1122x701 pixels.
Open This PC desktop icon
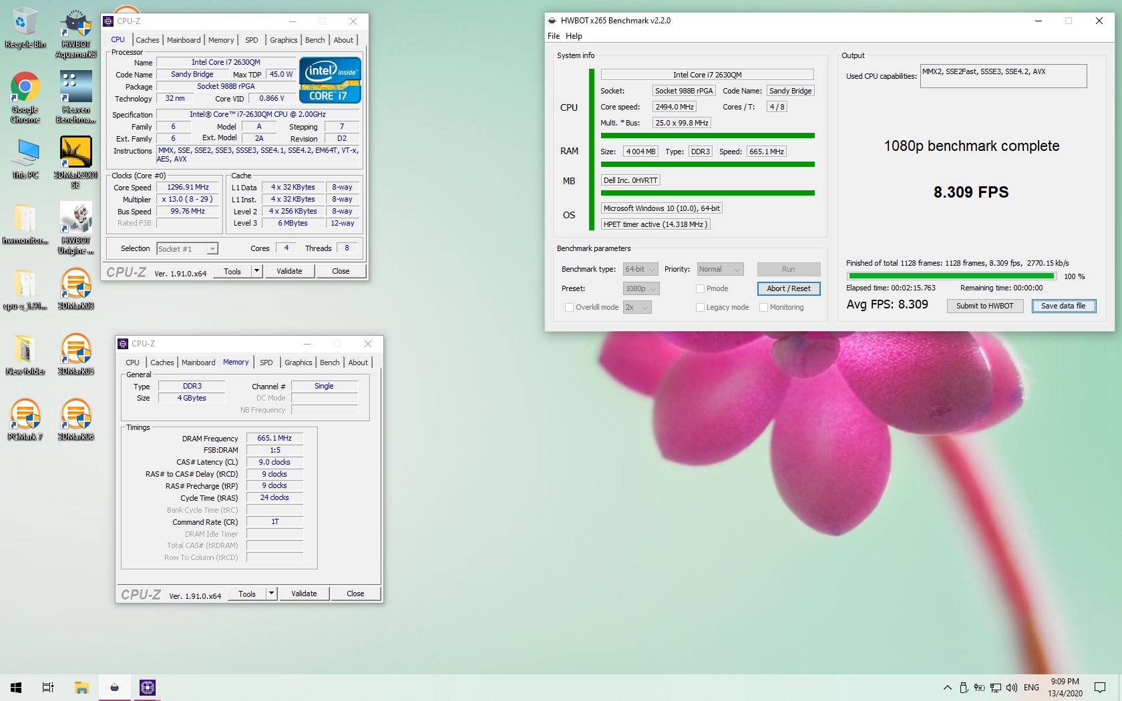click(25, 159)
